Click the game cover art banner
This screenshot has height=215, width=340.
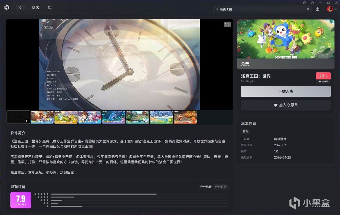tap(286, 39)
